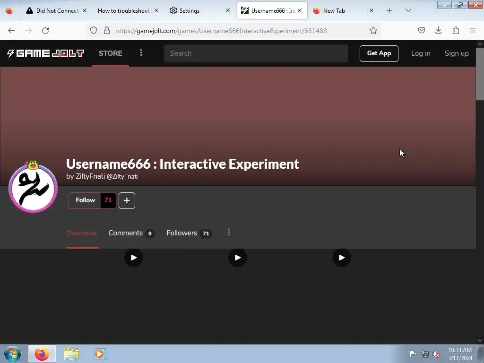Reload the current page
This screenshot has height=363, width=484.
(45, 31)
